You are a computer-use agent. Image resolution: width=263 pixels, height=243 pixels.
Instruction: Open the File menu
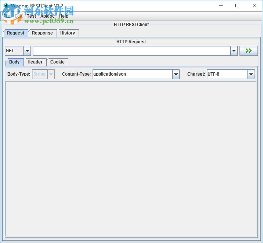7,16
